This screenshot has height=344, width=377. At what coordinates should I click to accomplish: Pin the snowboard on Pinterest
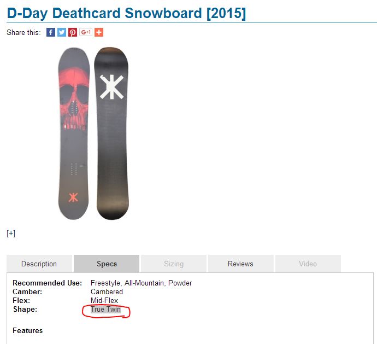point(73,32)
